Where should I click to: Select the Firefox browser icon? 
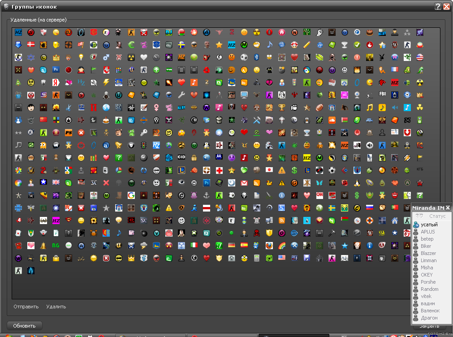(x=269, y=246)
